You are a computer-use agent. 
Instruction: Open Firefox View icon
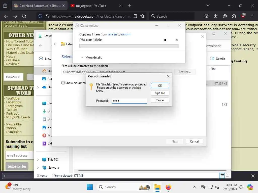[5, 6]
